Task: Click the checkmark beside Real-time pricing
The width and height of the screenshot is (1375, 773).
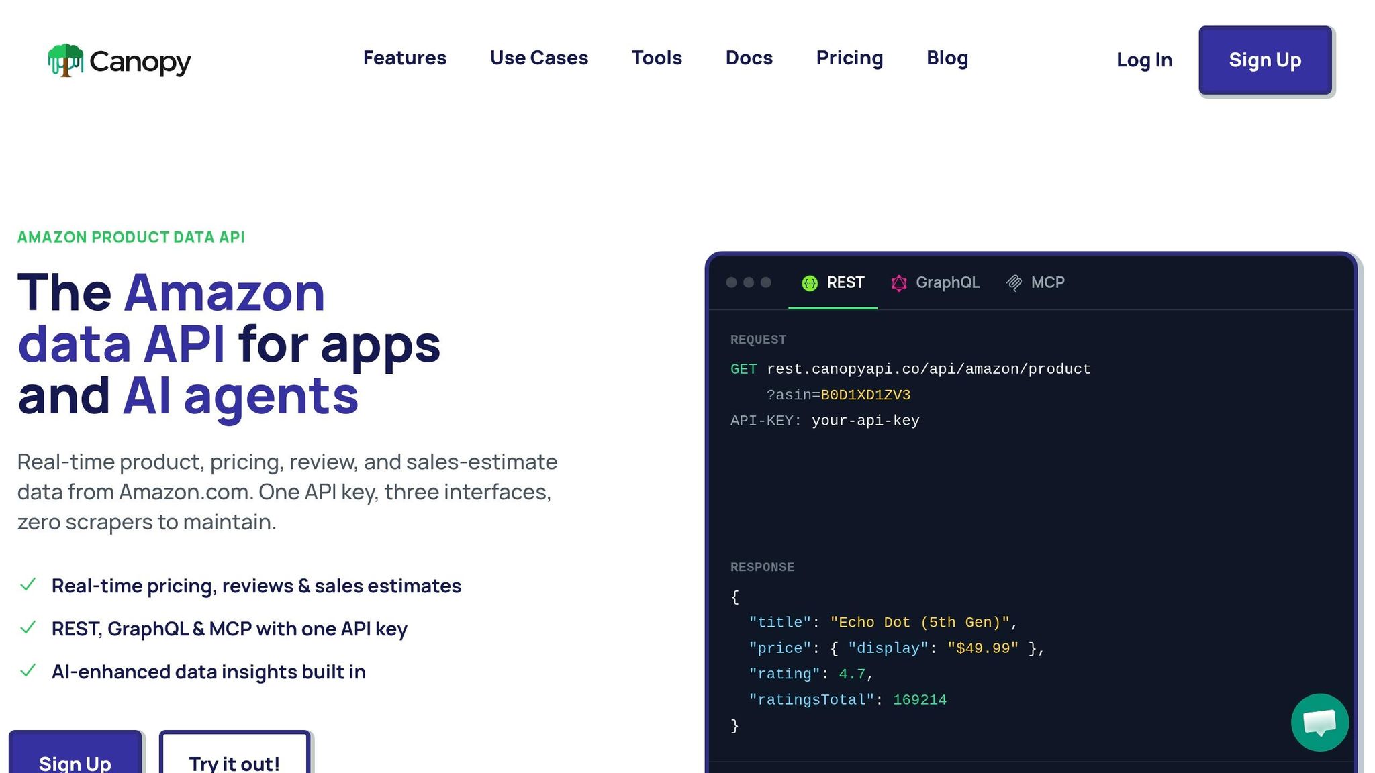Action: pyautogui.click(x=28, y=585)
